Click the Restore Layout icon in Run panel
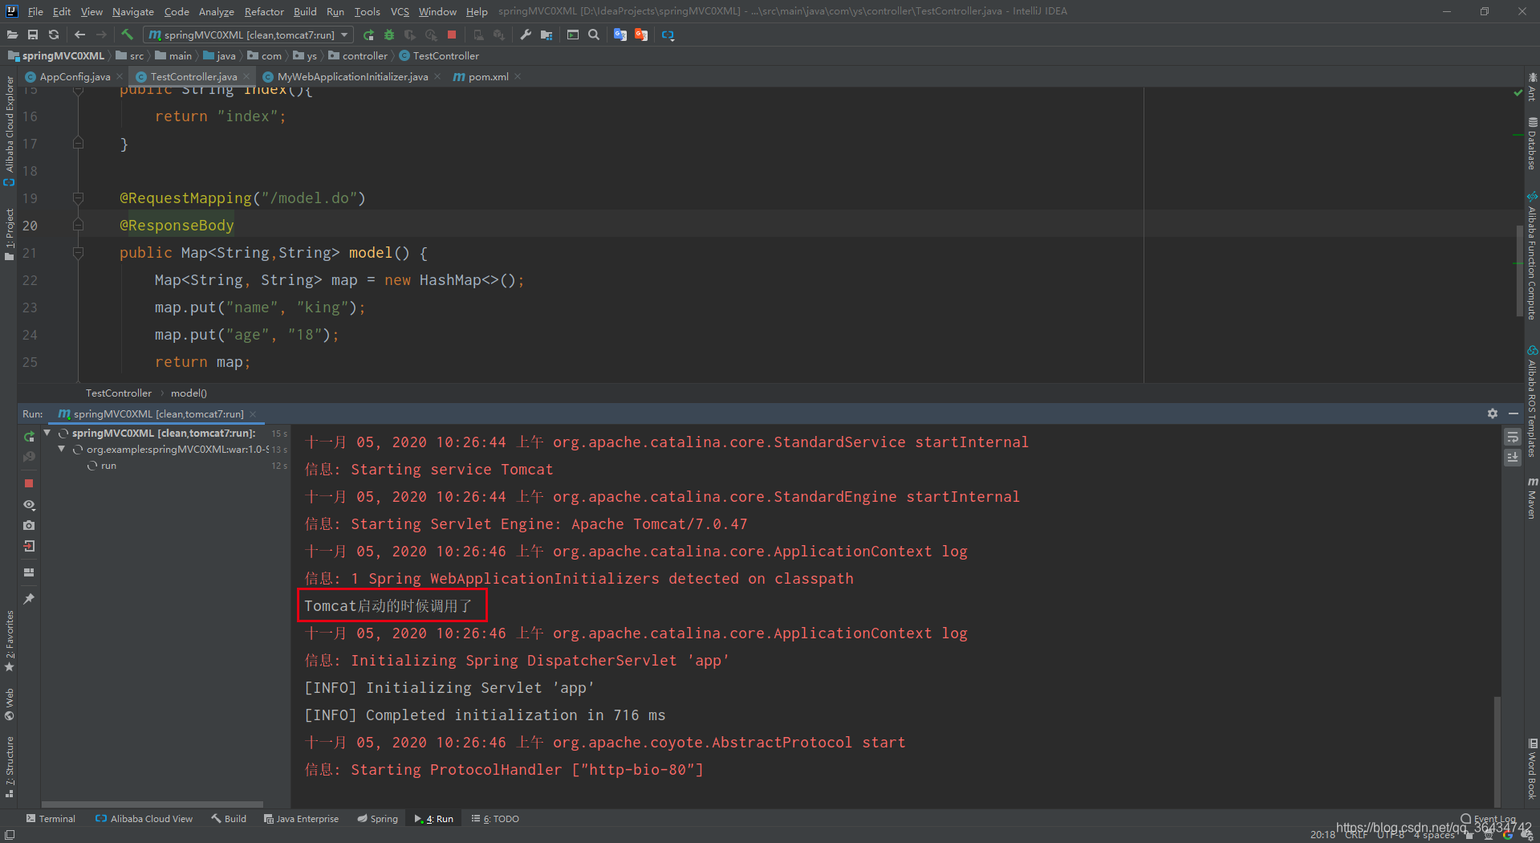 (29, 572)
